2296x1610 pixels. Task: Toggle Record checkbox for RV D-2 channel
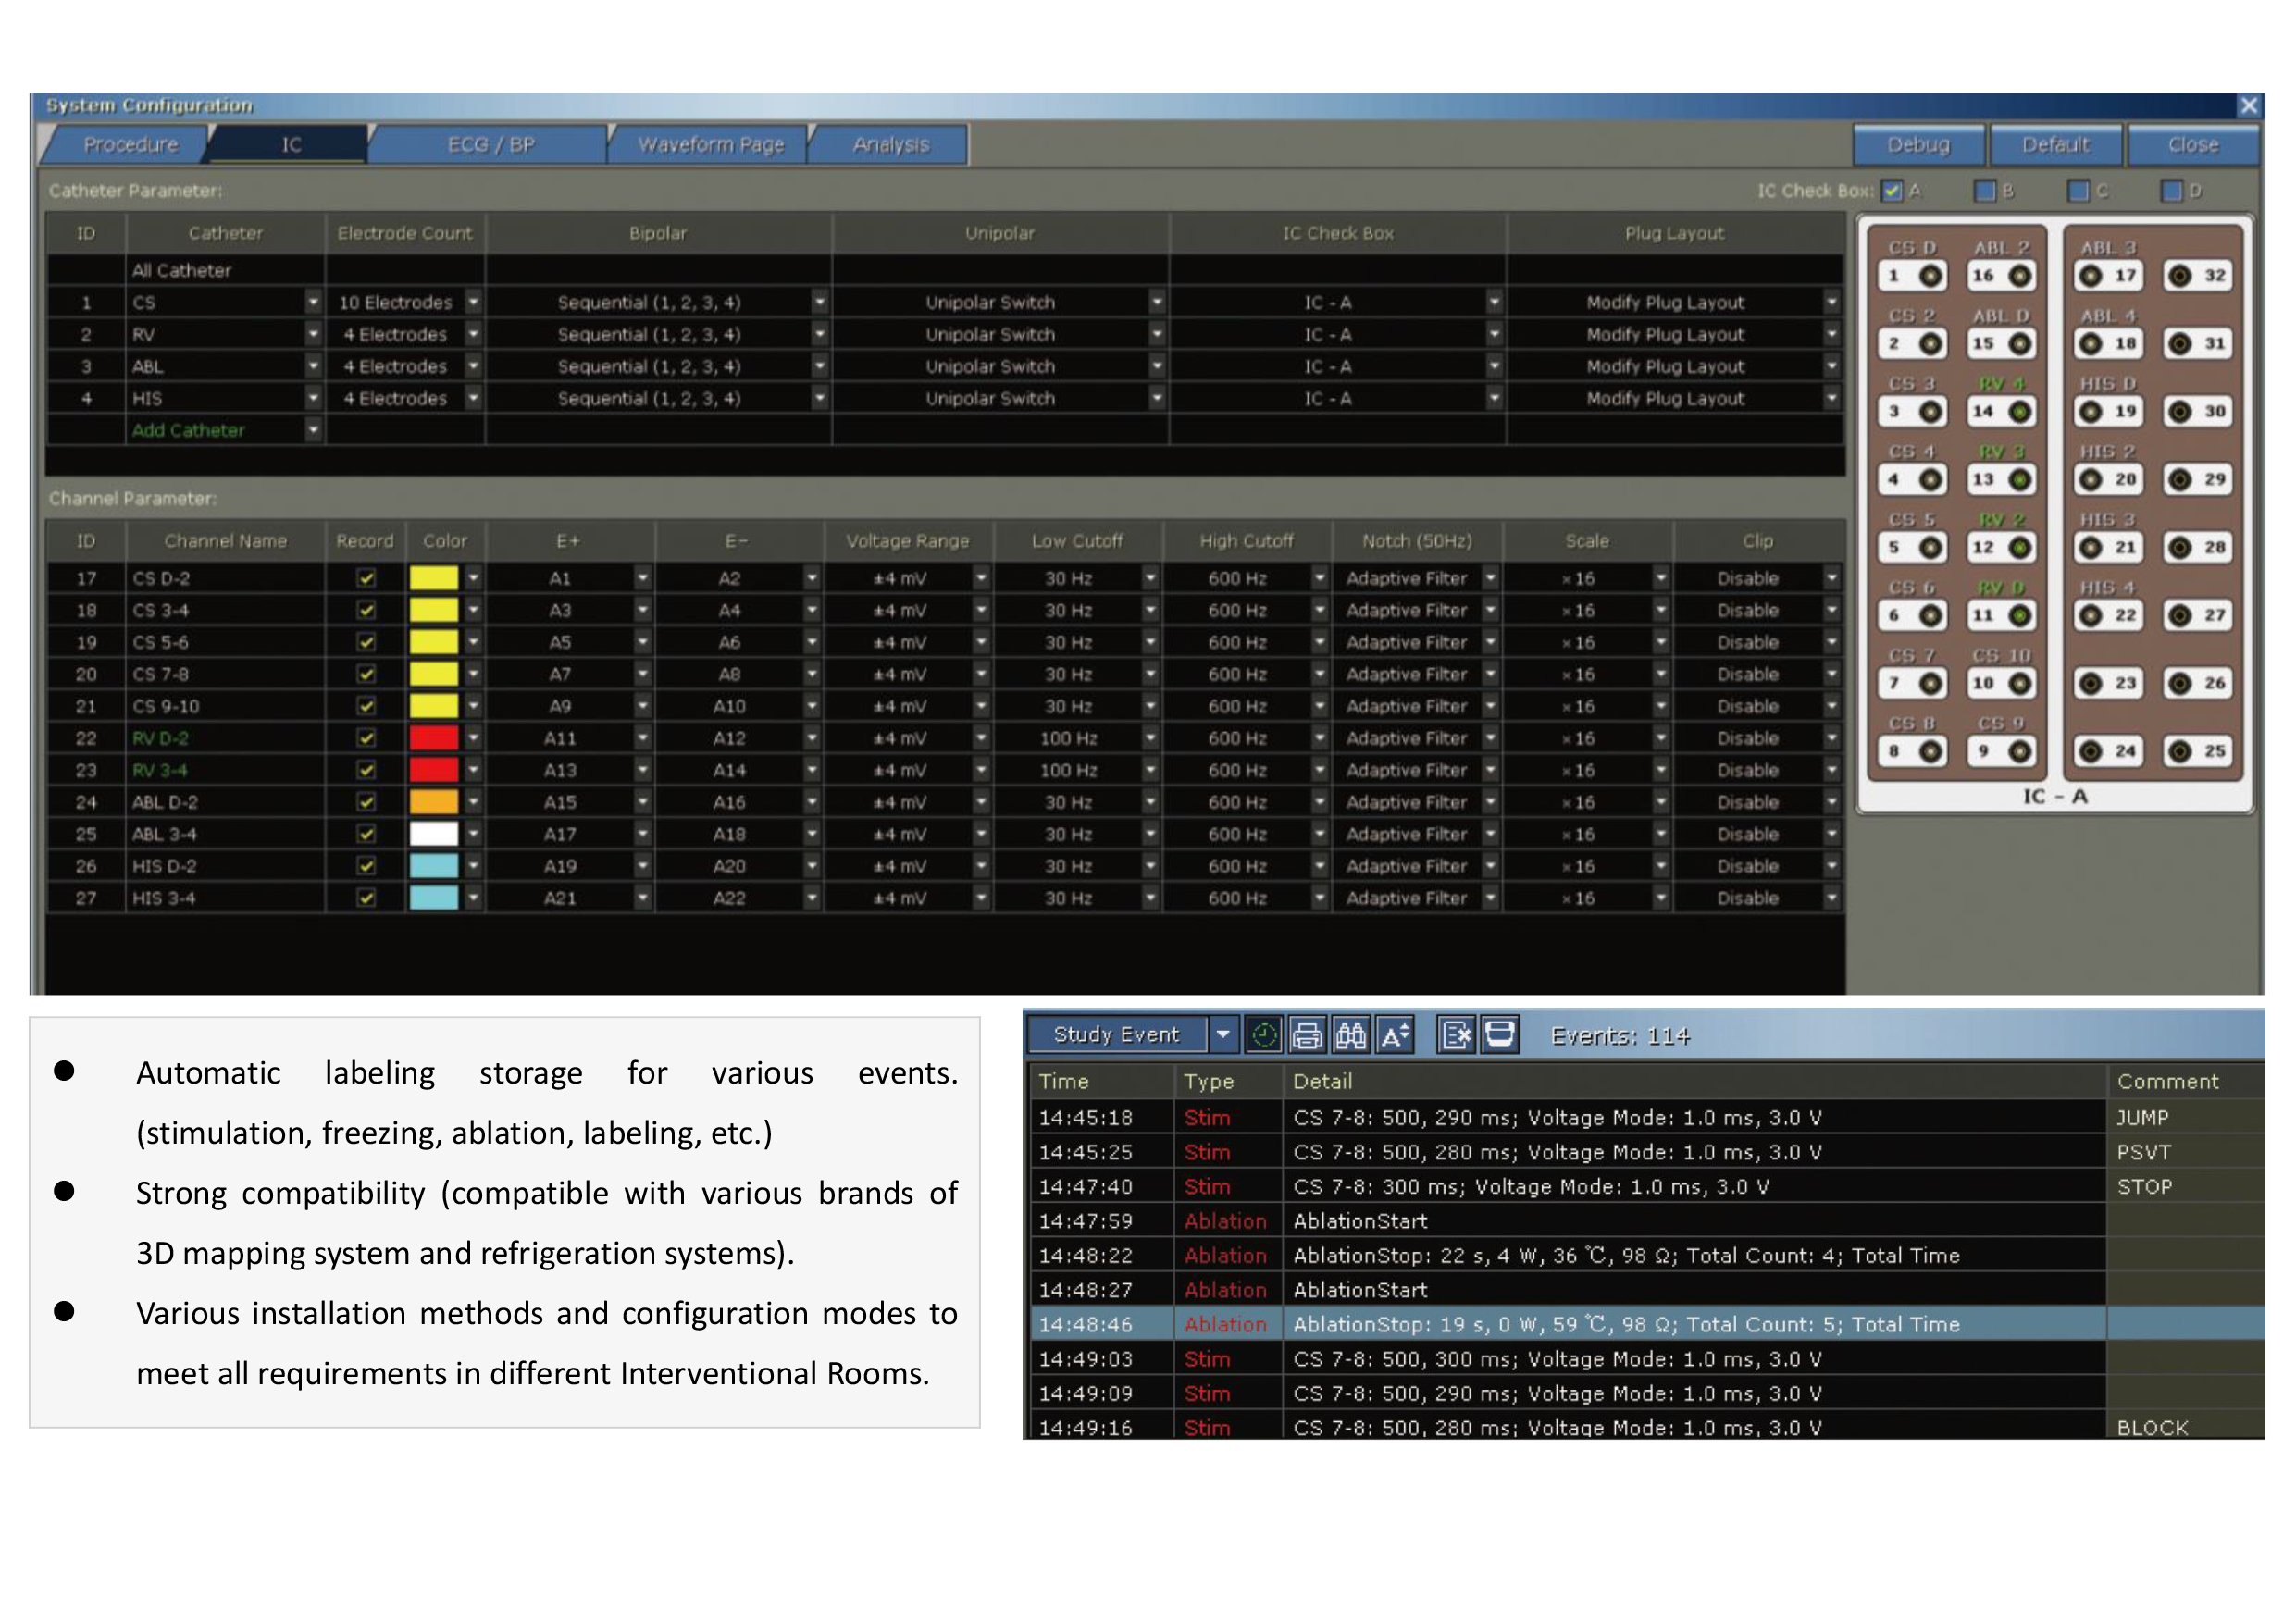[367, 739]
